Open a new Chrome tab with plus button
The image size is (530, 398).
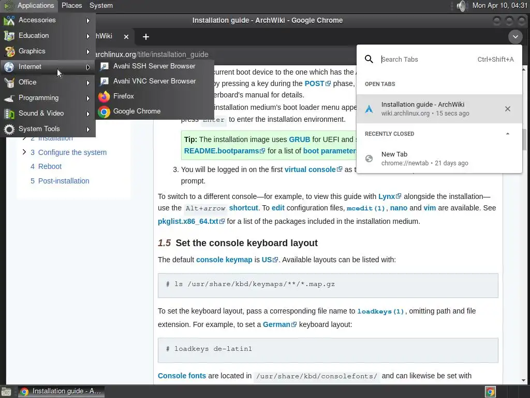tap(145, 37)
